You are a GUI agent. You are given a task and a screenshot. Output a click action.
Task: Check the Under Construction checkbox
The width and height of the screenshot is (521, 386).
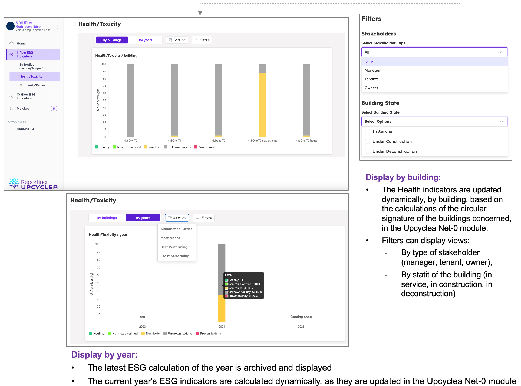click(367, 141)
